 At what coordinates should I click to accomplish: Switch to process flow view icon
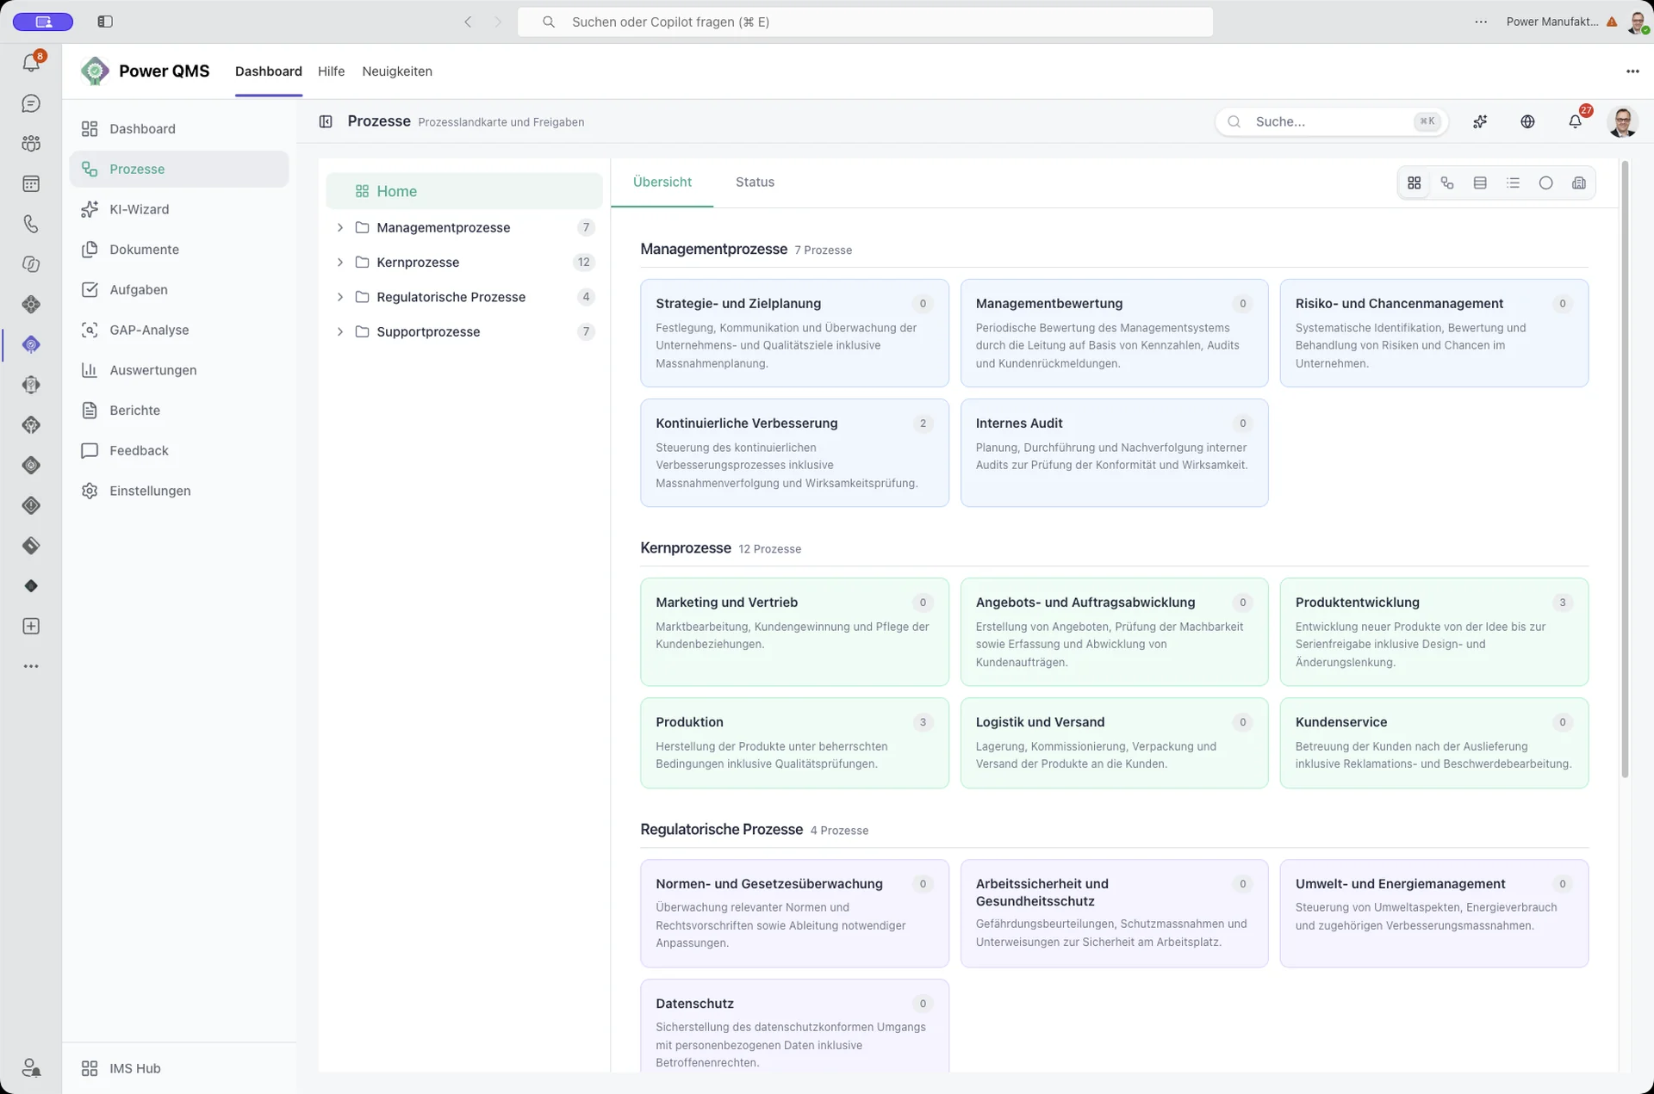(x=1447, y=182)
